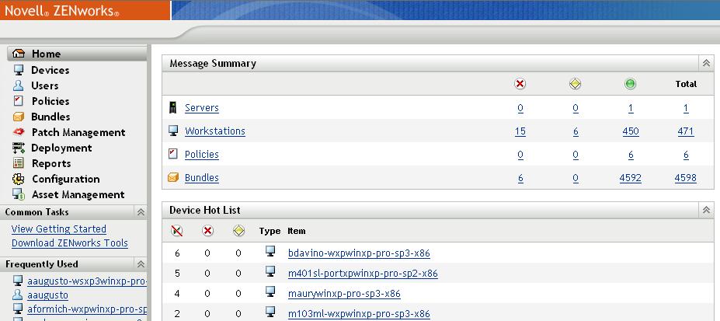Image resolution: width=720 pixels, height=321 pixels.
Task: Open aformich-wxpwinxp-pro device in Frequently Used
Action: click(x=87, y=309)
